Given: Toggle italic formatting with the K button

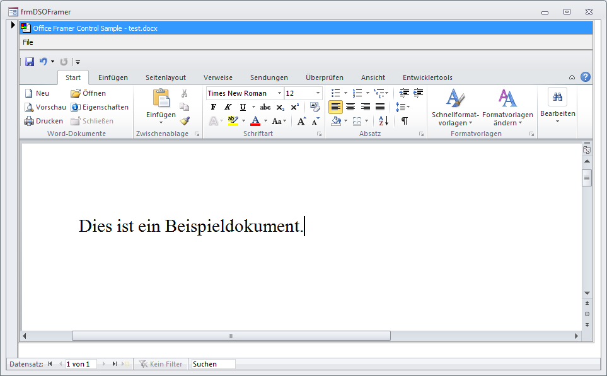Looking at the screenshot, I should (x=228, y=107).
